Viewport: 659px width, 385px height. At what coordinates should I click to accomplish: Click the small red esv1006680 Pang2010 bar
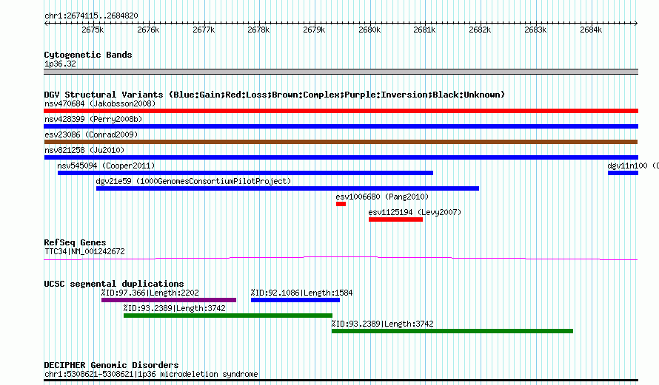tap(341, 204)
